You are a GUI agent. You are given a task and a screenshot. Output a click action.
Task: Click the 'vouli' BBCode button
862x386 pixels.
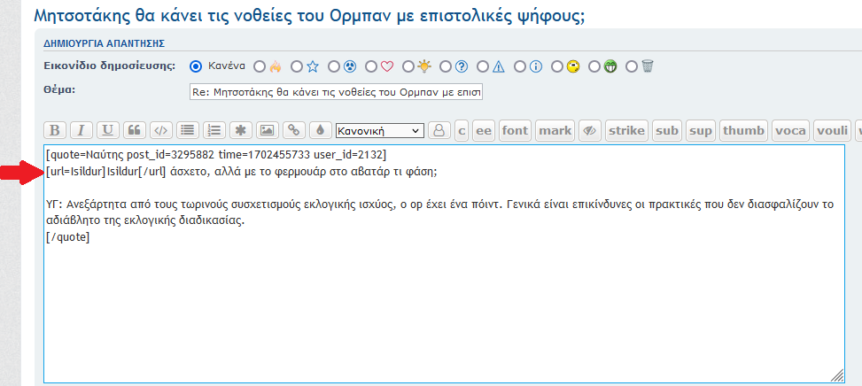832,130
